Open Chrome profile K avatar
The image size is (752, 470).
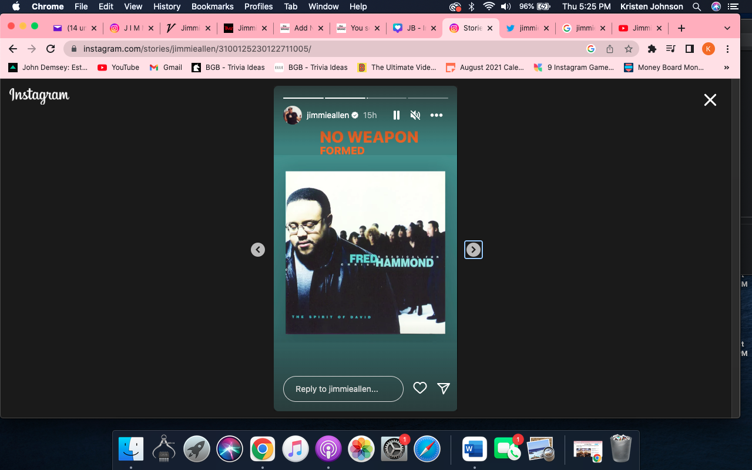pyautogui.click(x=709, y=49)
